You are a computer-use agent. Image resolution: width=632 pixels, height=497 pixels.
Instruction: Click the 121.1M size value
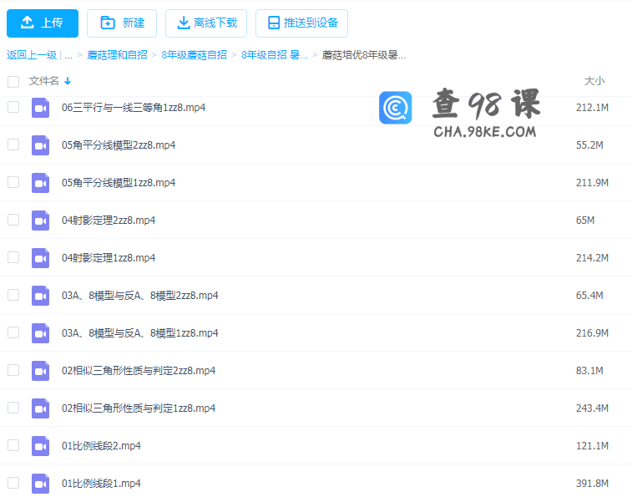coord(592,446)
